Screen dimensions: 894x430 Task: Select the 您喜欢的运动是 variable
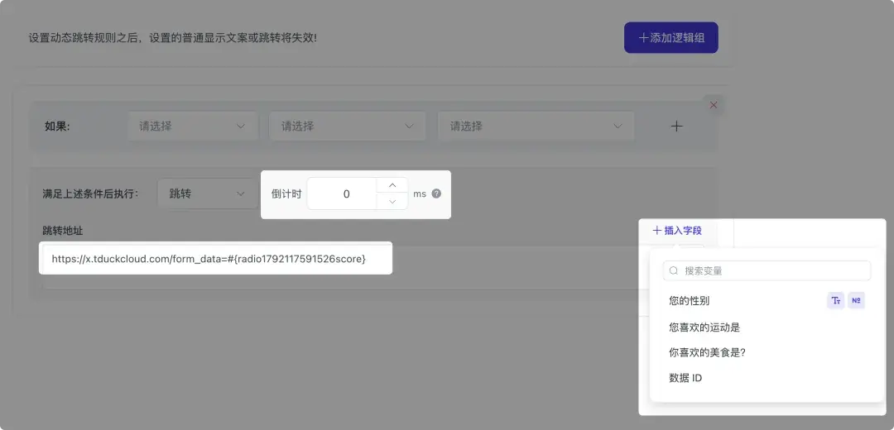tap(704, 327)
